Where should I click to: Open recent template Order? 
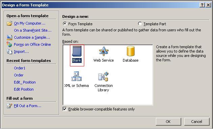pyautogui.click(x=19, y=75)
